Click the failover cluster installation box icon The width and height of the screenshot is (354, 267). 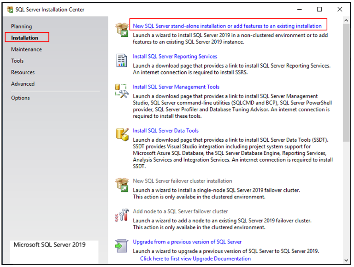point(122,185)
